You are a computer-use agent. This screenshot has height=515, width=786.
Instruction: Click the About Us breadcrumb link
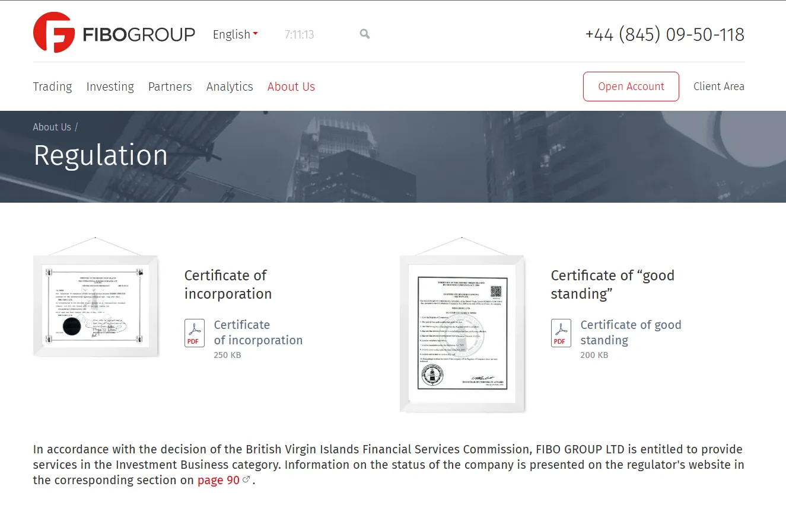pos(52,127)
